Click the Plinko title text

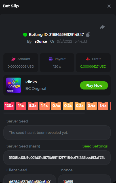[x=31, y=82]
